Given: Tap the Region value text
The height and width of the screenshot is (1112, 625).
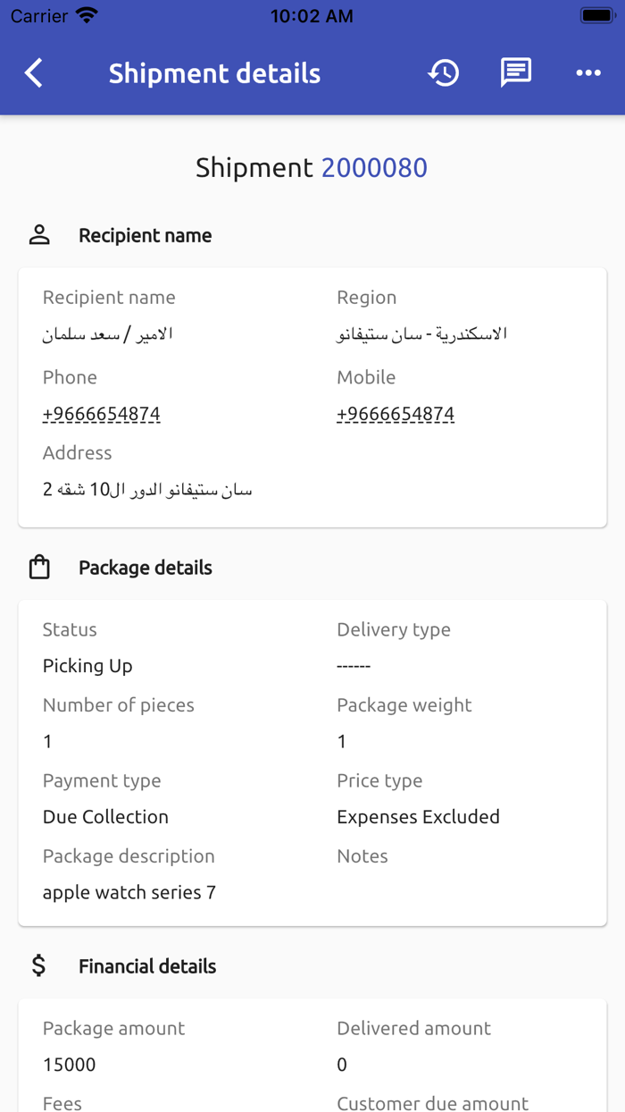Looking at the screenshot, I should tap(421, 334).
